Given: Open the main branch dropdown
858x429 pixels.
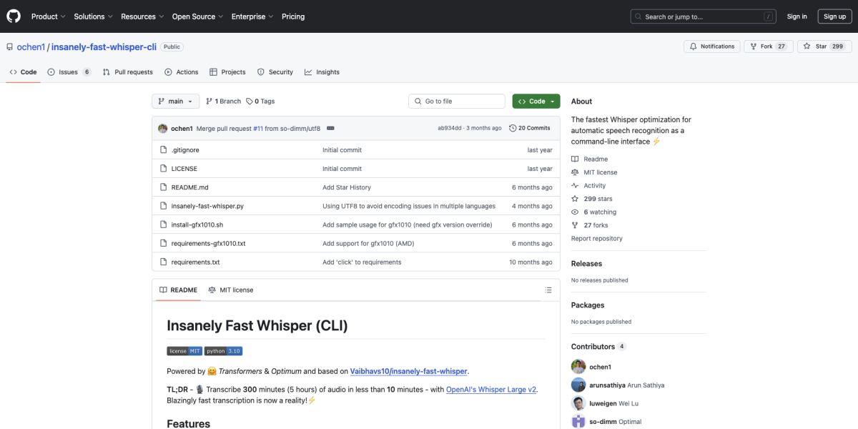Looking at the screenshot, I should 174,102.
